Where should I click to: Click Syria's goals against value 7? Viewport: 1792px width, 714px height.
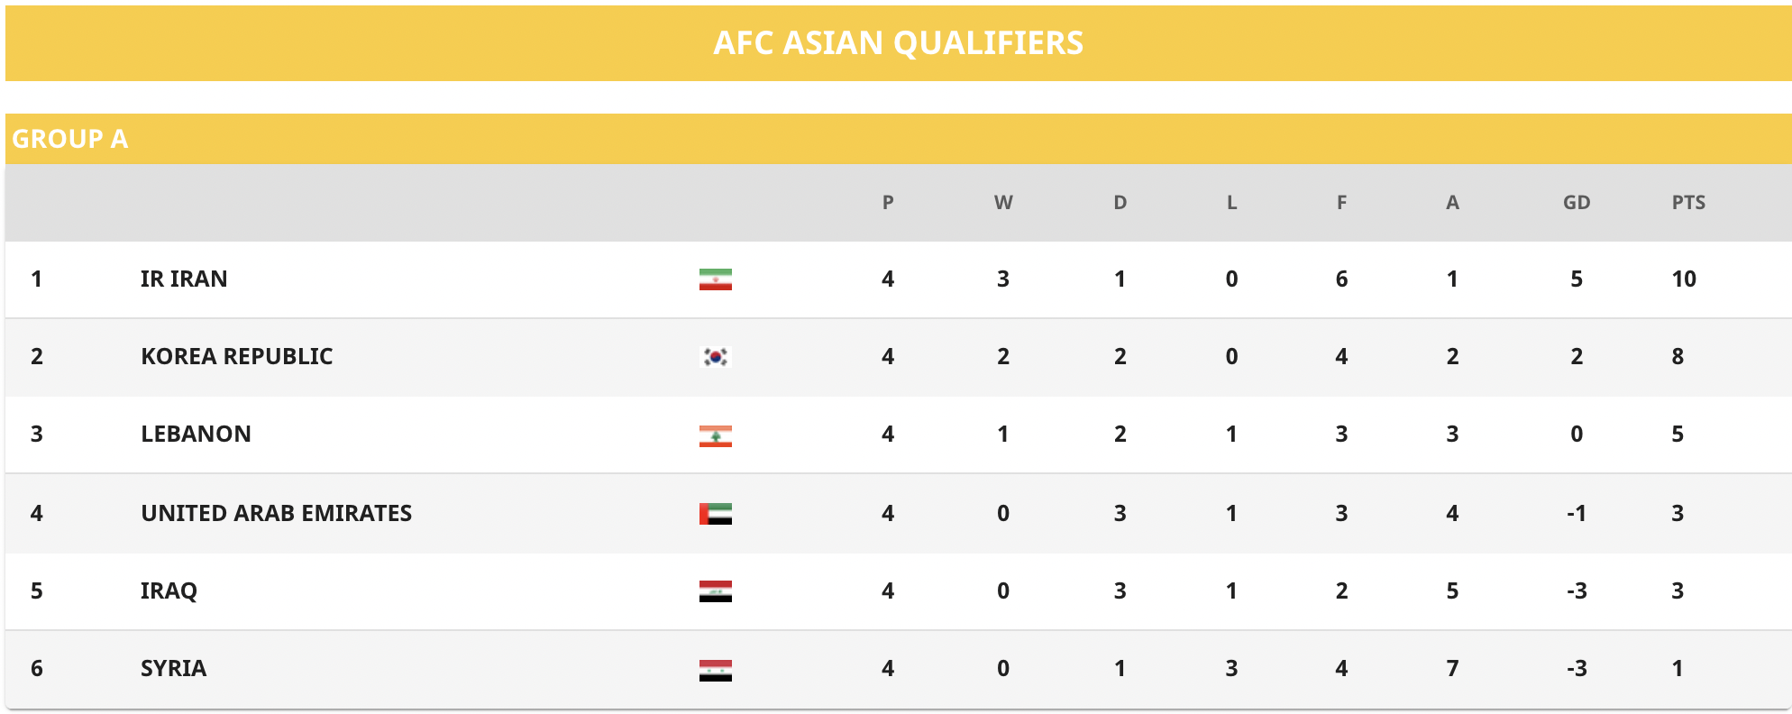click(x=1452, y=668)
